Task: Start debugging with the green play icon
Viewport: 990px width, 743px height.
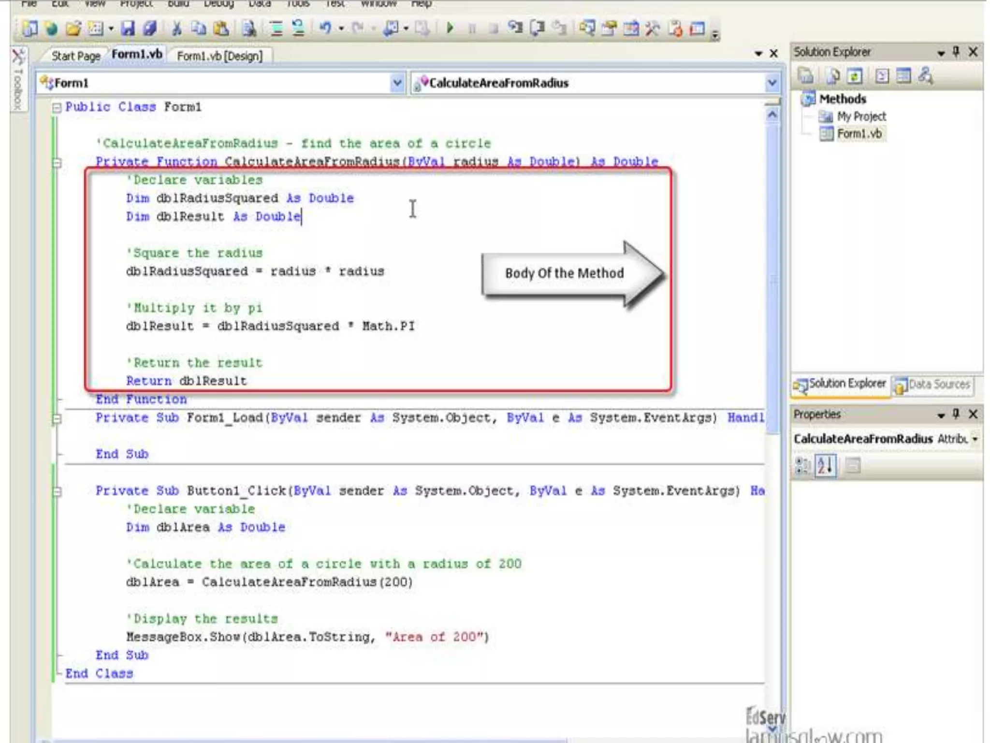Action: [x=450, y=28]
